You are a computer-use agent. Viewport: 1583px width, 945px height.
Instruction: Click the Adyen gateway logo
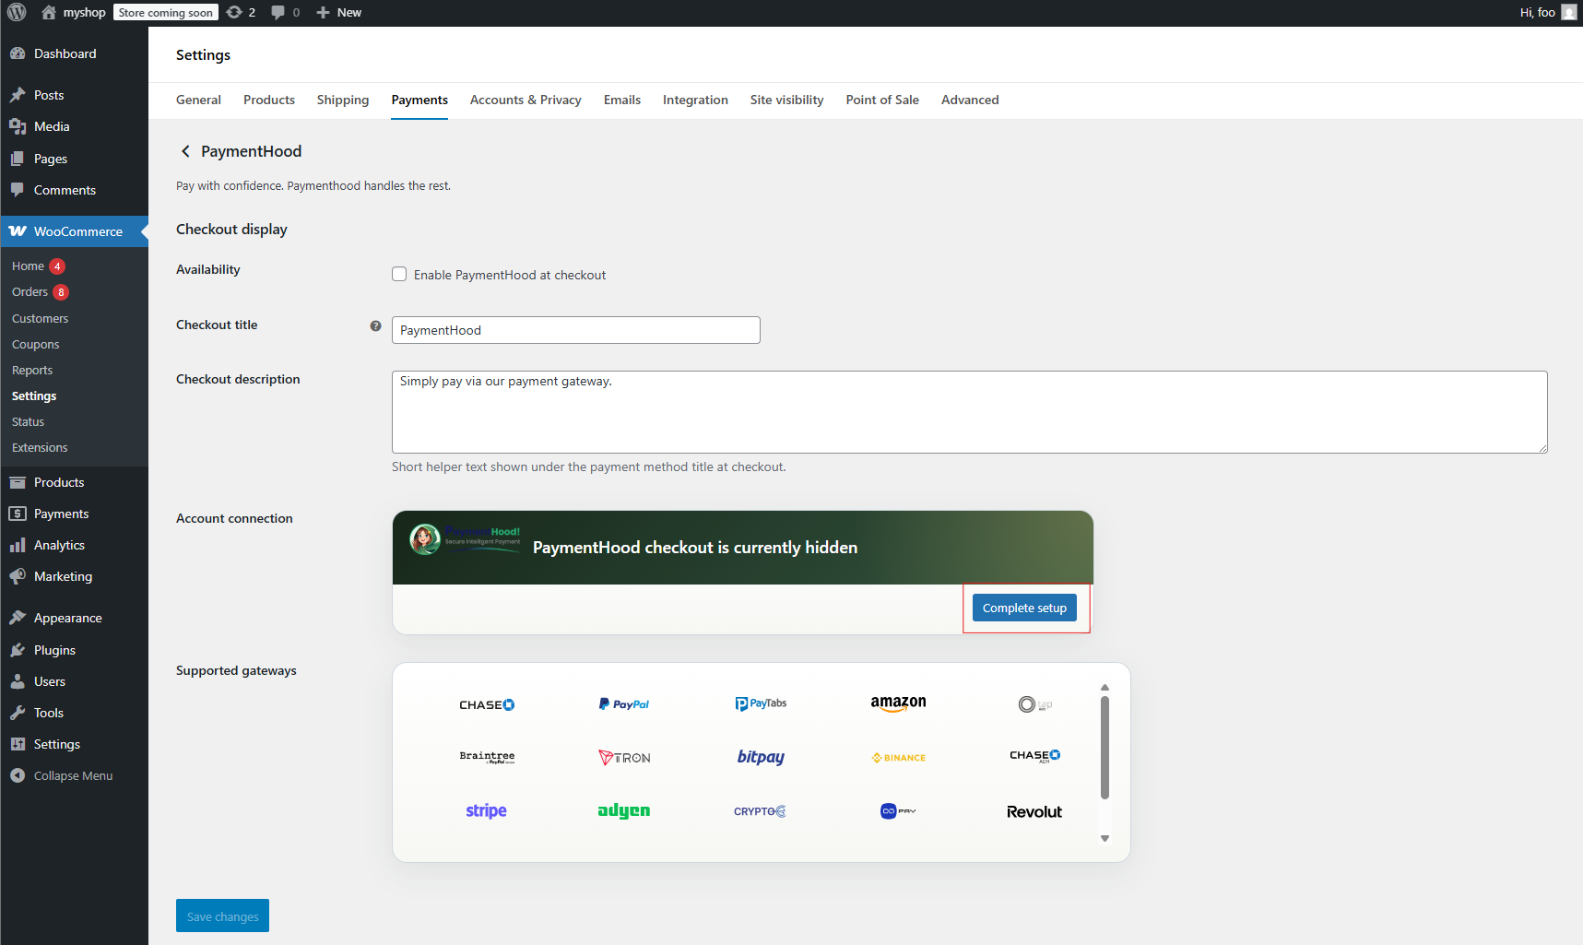click(624, 811)
